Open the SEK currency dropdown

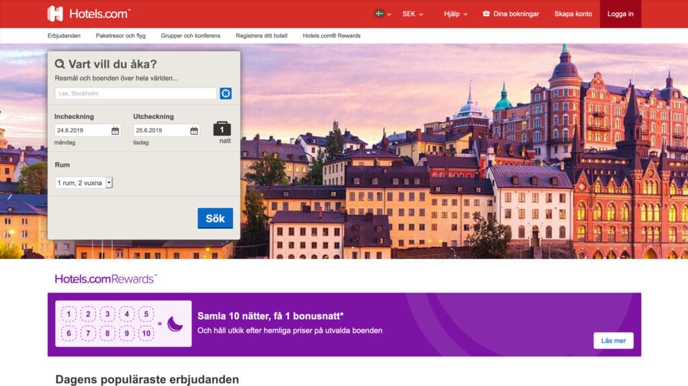point(413,13)
